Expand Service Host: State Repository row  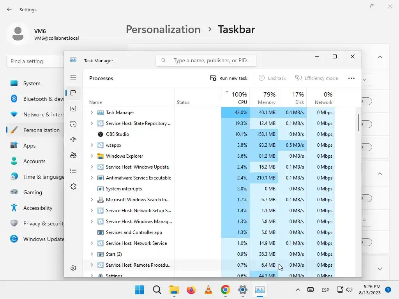coord(92,123)
